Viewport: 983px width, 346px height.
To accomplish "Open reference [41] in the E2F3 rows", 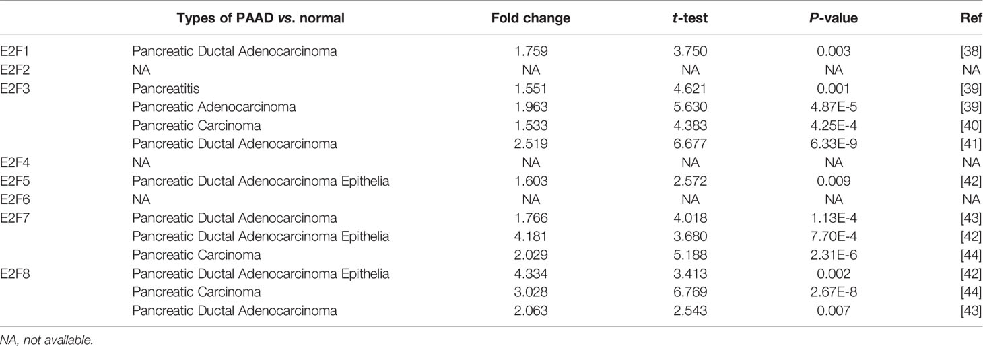I will [x=972, y=144].
